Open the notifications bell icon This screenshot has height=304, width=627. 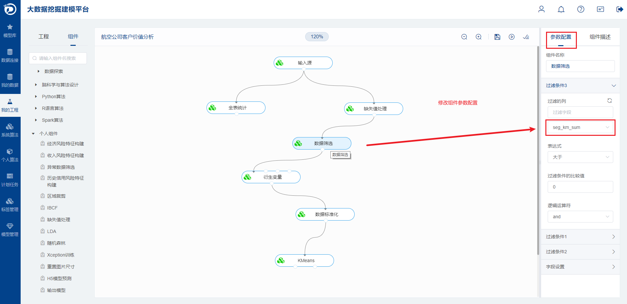(x=561, y=9)
